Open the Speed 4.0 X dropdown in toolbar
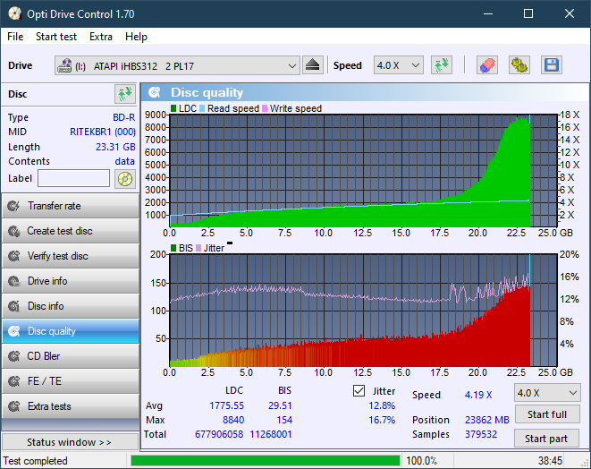Viewport: 591px width, 469px height. coord(398,65)
